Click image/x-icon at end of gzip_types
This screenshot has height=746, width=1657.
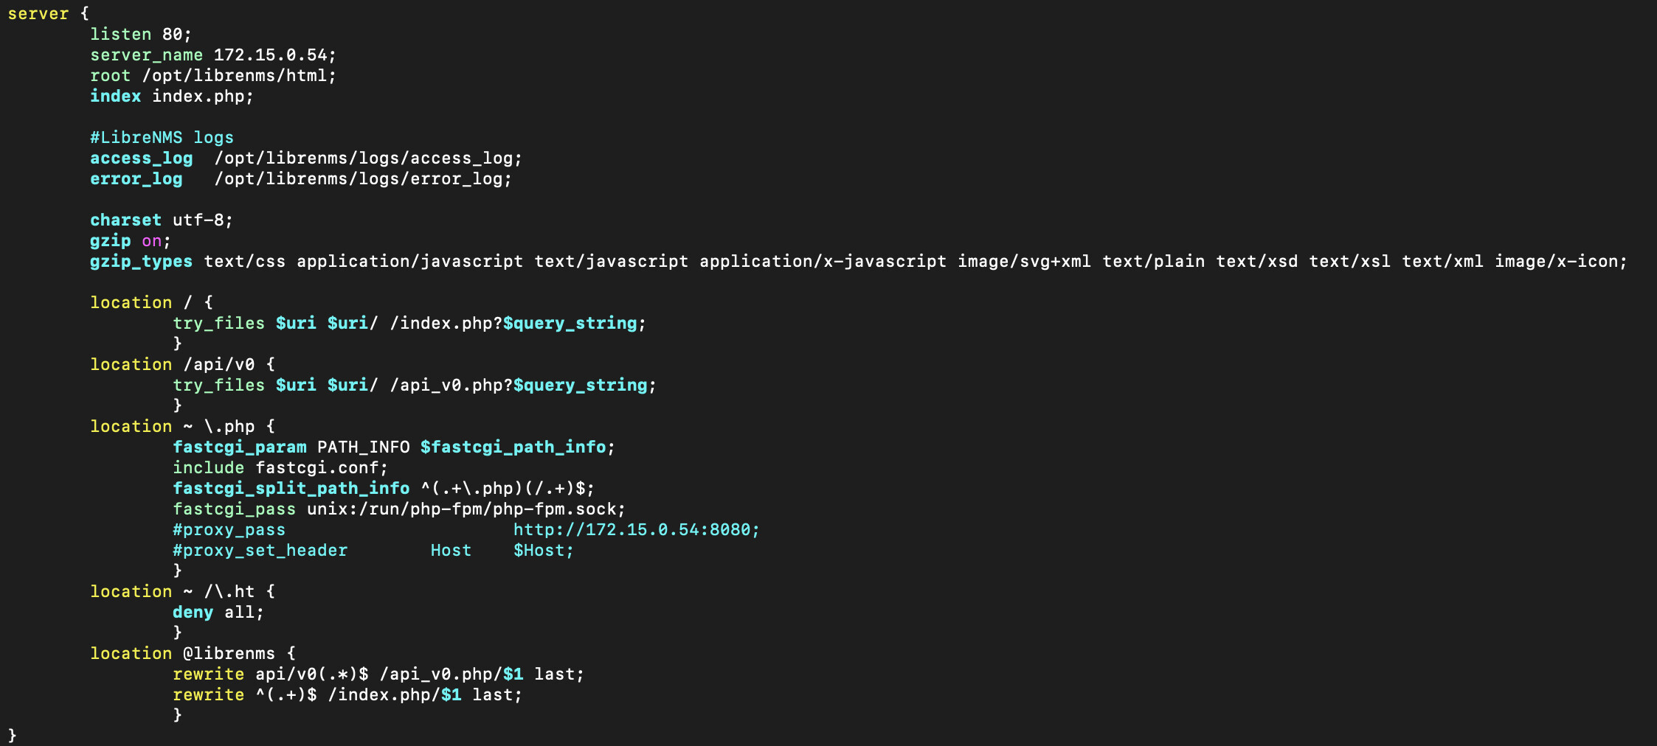[x=1556, y=262]
